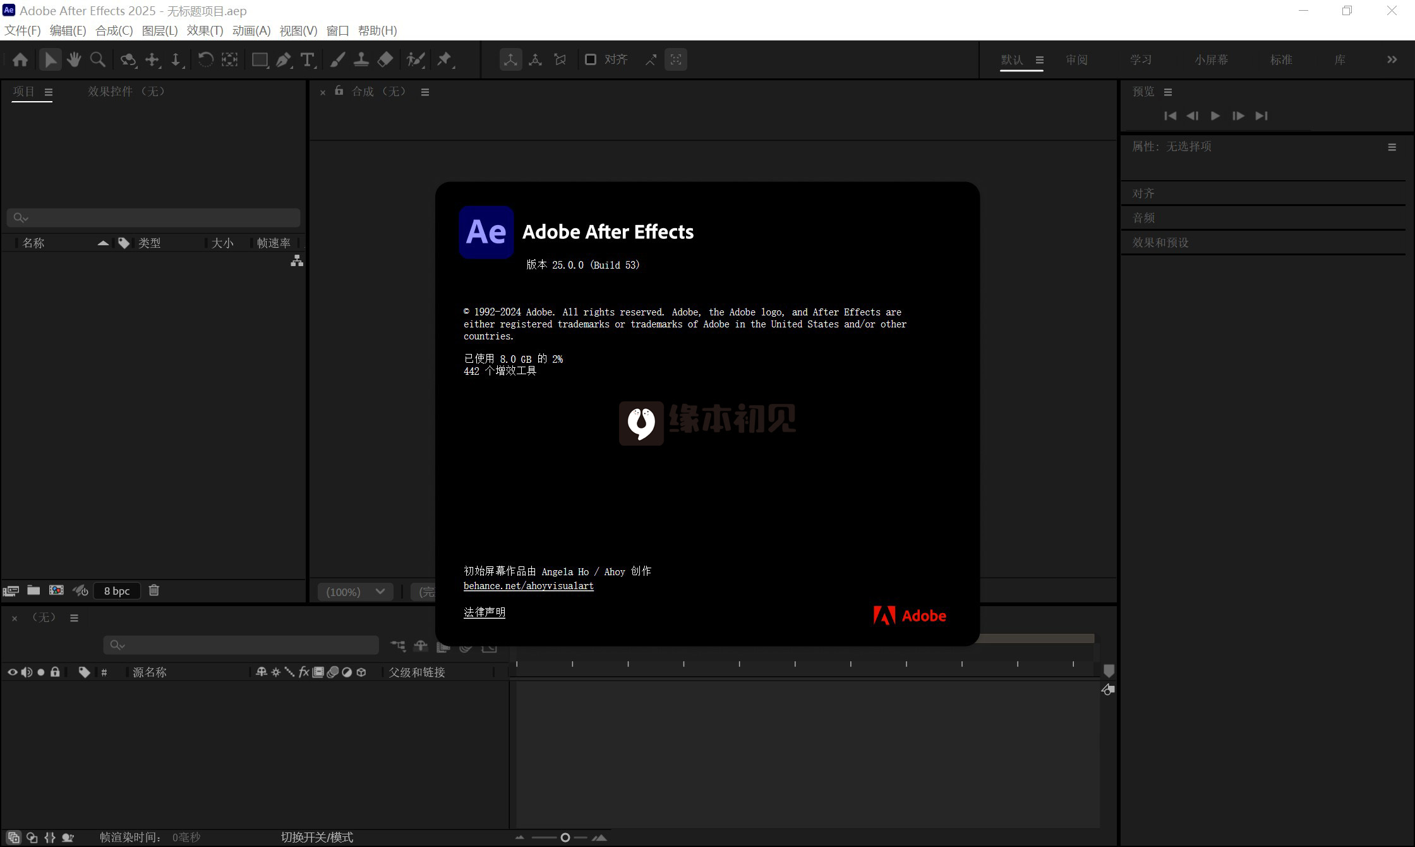Select the Horizontal Type tool

[x=307, y=59]
